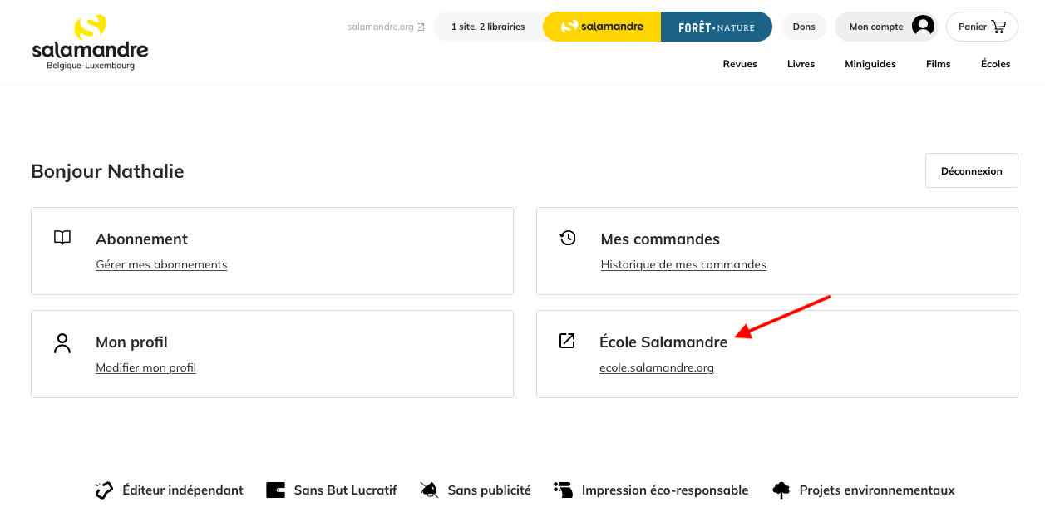The image size is (1045, 512).
Task: Click the wallet icon beside Sans But Lucratif
Action: (x=275, y=490)
